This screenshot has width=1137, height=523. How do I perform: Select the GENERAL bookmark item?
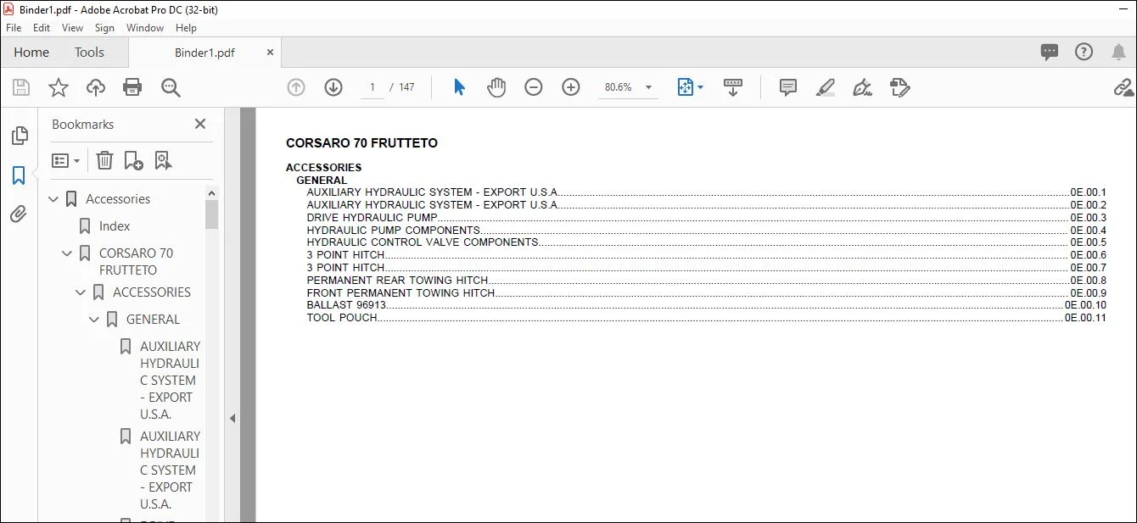click(153, 320)
